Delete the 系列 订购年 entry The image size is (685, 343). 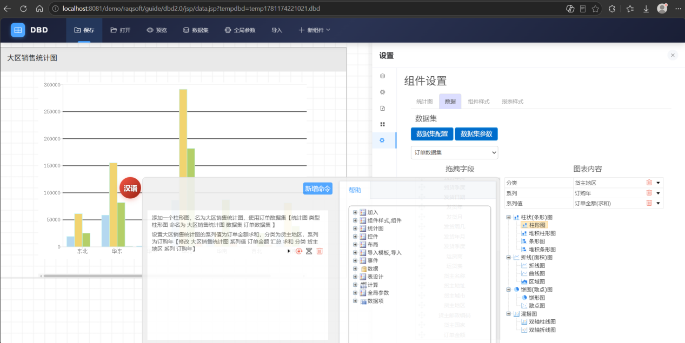(x=649, y=193)
